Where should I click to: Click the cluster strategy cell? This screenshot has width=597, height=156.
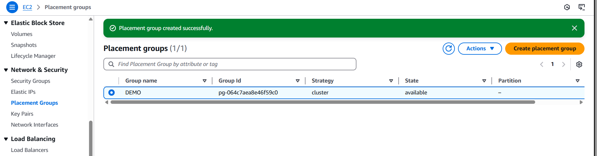(320, 93)
